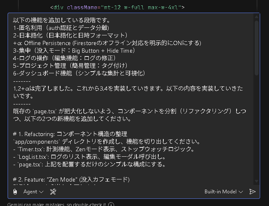Image resolution: width=269 pixels, height=206 pixels.
Task: Click the line starting '6-ダッシュボード機能'
Action: pos(79,73)
